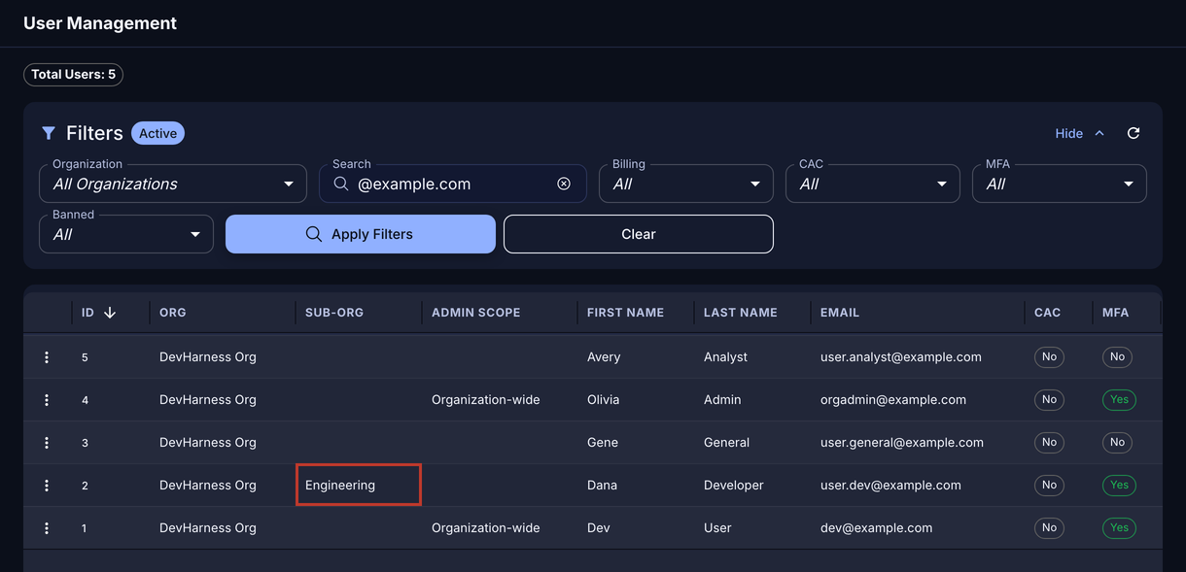
Task: Click MFA No badge for Avery Analyst
Action: [x=1117, y=357]
